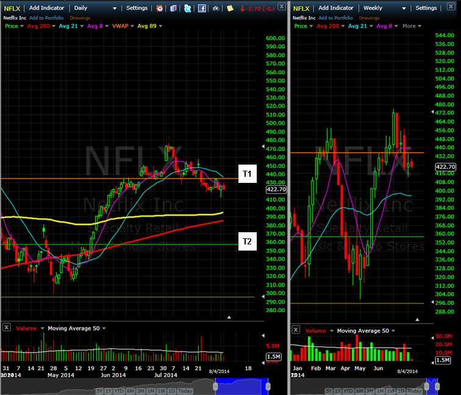Viewport: 461px width, 395px height.
Task: Select the 1M range in the daily chart
Action: click(x=151, y=391)
